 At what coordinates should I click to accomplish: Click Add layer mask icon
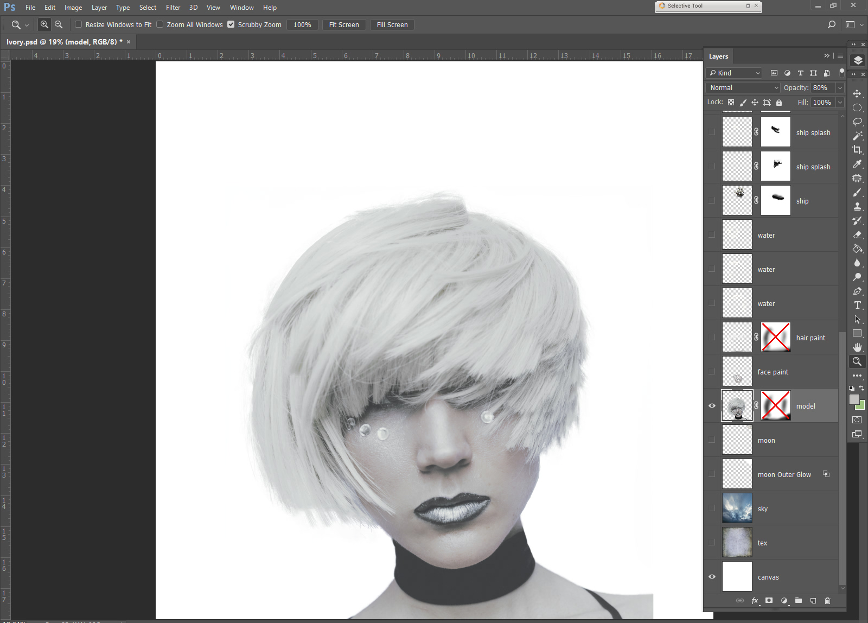click(x=769, y=601)
